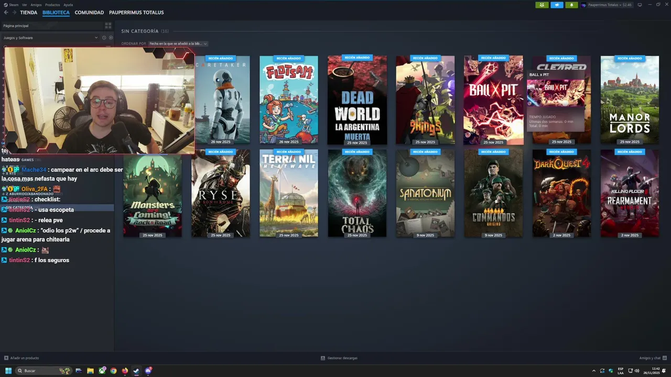Click Página principal in the sidebar
Viewport: 671px width, 377px height.
16,26
